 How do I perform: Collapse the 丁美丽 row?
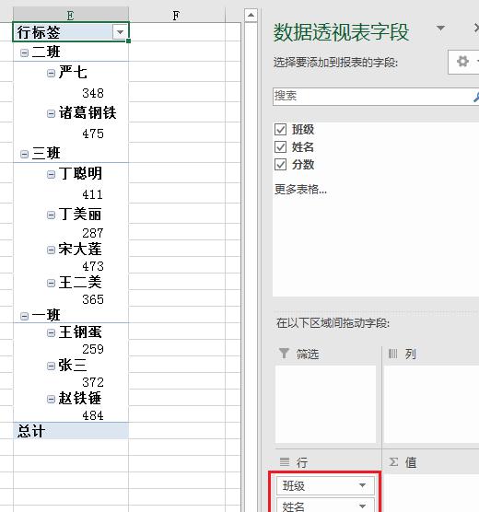click(x=51, y=215)
